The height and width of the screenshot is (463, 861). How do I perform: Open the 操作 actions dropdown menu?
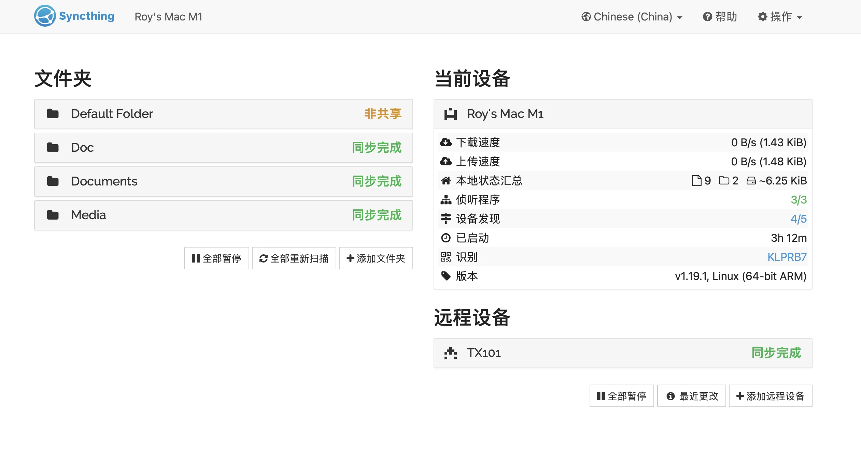[x=780, y=17]
